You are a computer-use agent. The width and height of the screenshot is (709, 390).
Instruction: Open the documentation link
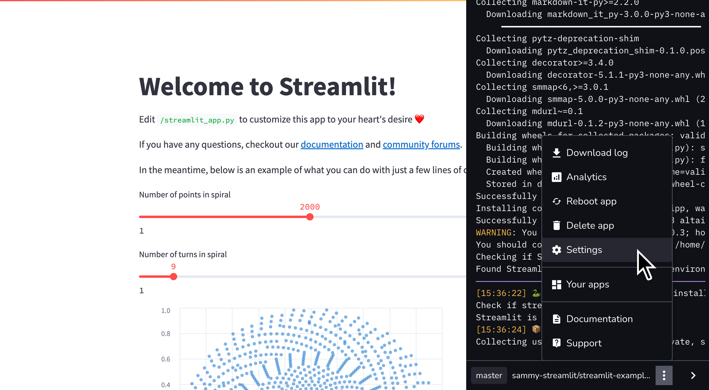pyautogui.click(x=332, y=144)
